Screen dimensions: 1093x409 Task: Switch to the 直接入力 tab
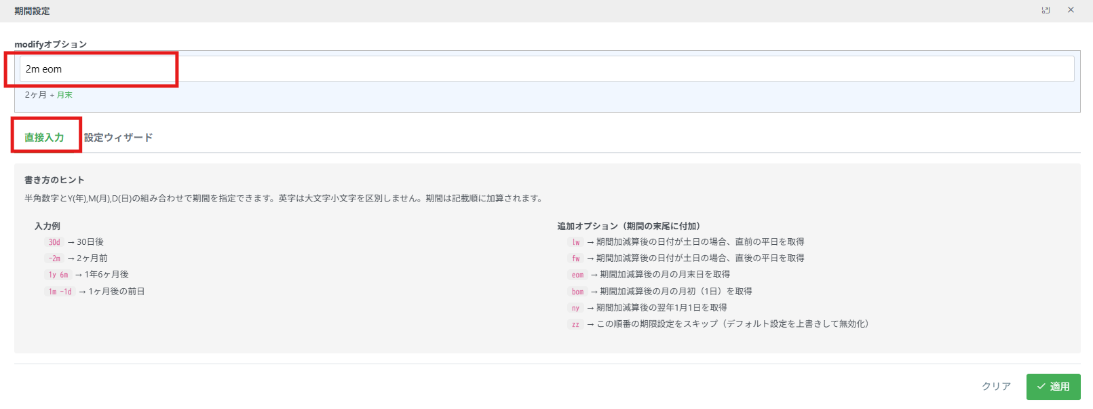click(x=44, y=137)
